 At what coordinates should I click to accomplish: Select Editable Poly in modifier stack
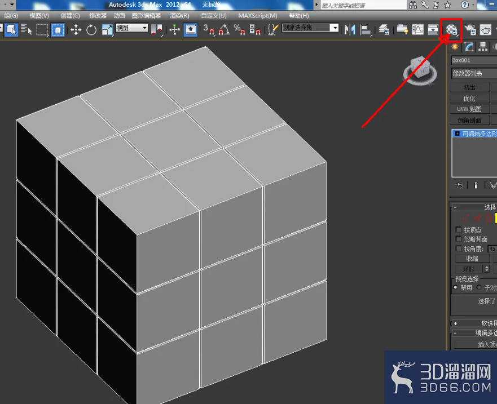click(x=479, y=134)
